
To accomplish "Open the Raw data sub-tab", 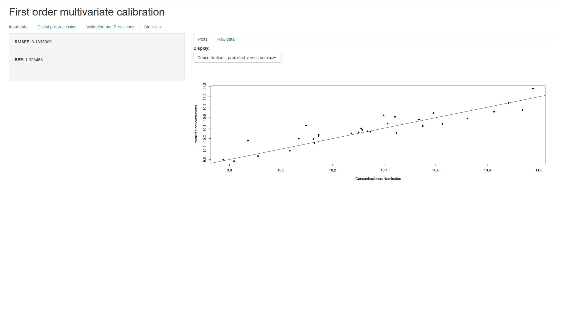I will pyautogui.click(x=226, y=39).
